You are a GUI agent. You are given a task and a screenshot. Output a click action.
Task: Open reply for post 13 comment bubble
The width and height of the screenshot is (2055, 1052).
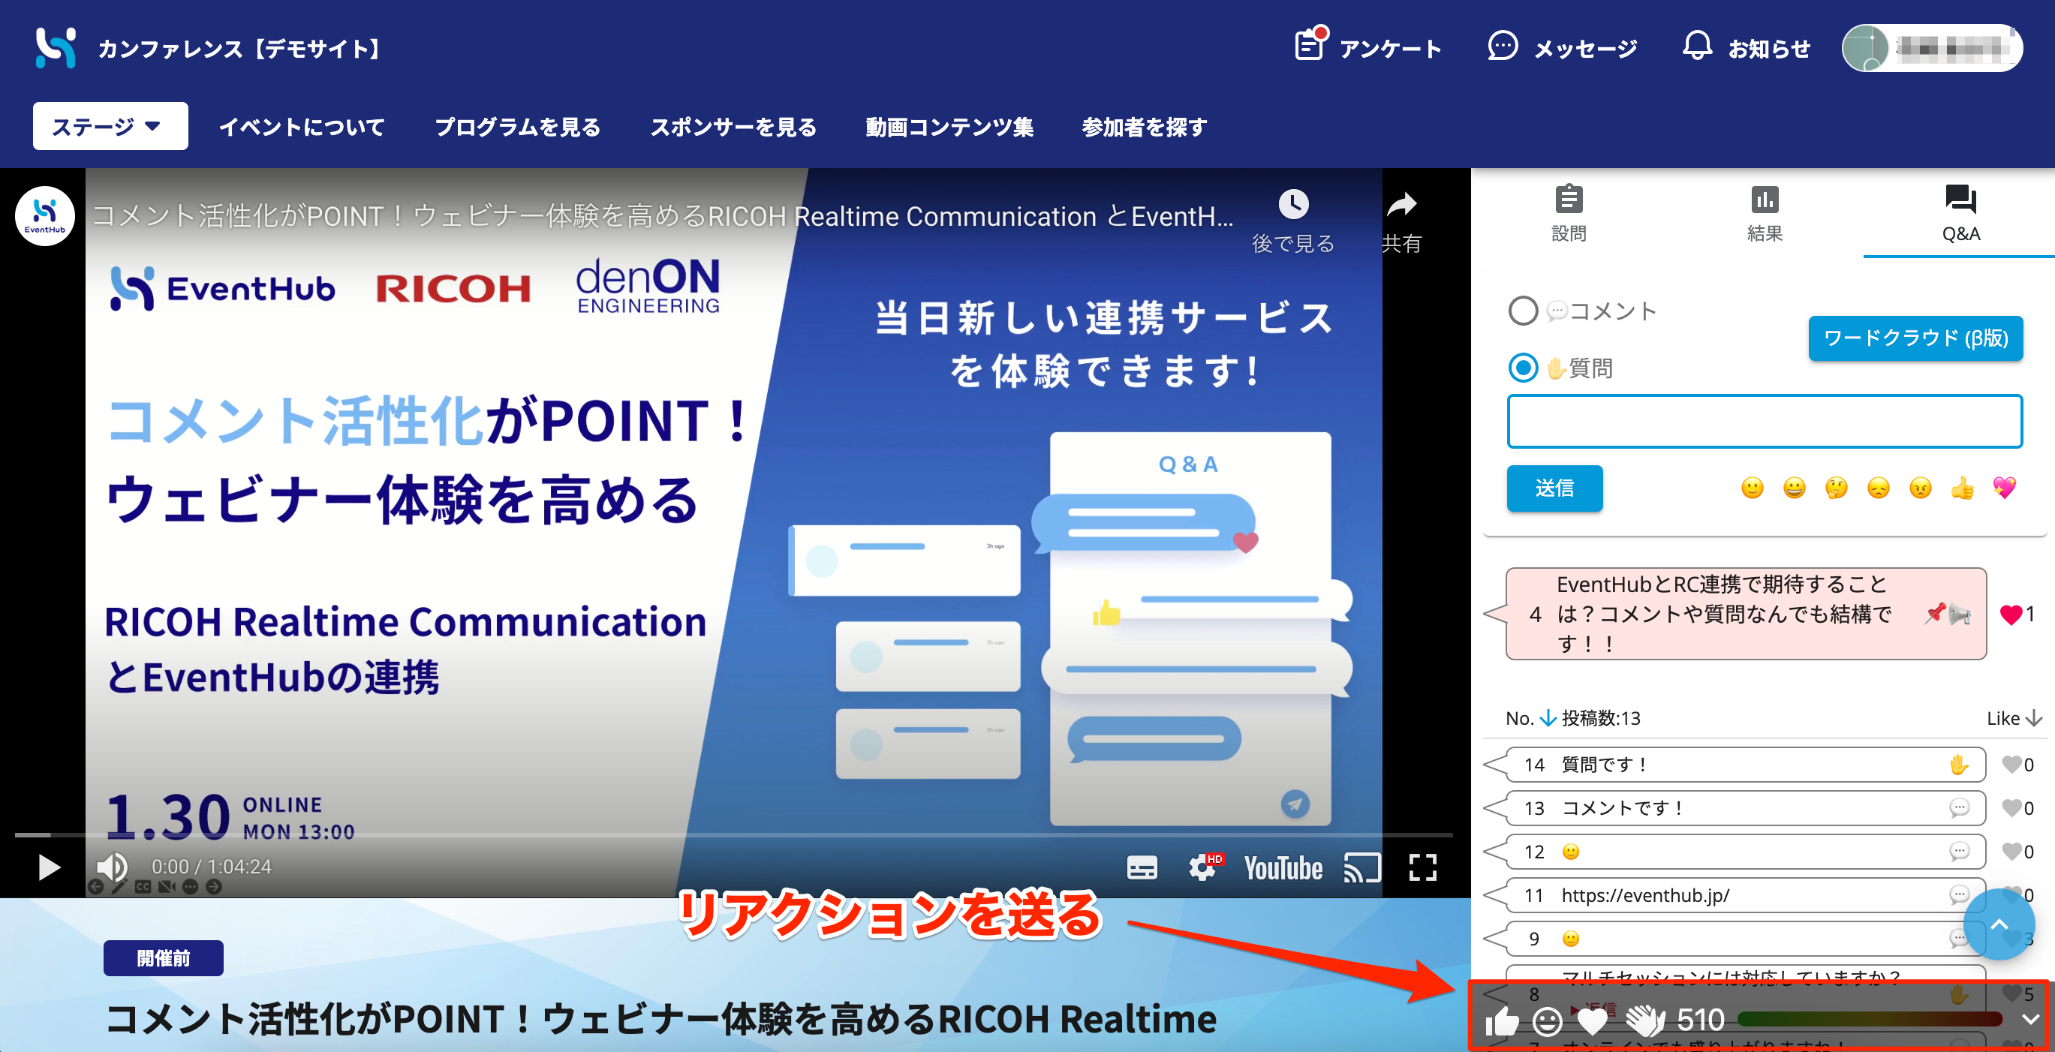click(x=1959, y=808)
